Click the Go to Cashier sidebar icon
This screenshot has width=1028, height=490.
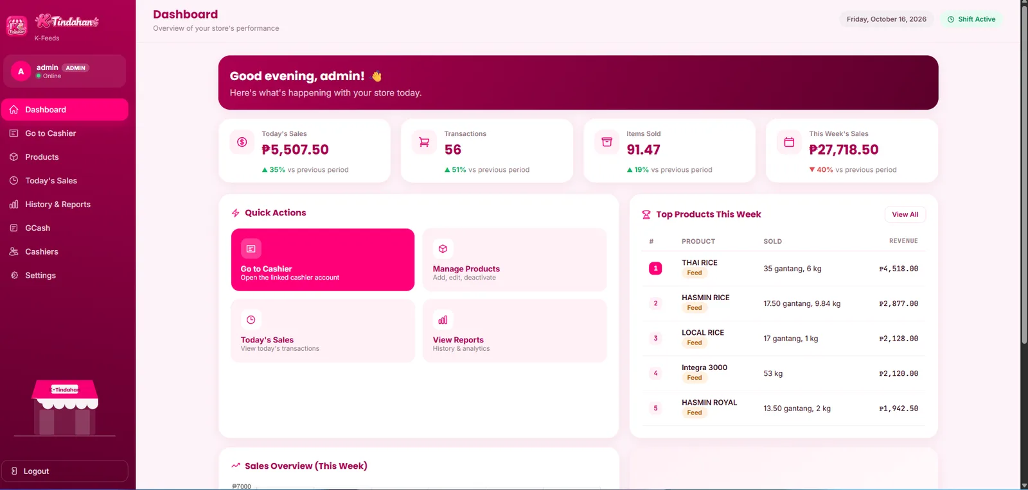click(13, 133)
